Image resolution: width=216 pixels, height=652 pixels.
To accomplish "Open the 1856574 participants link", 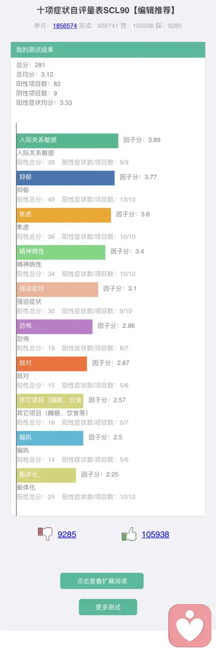I will pyautogui.click(x=65, y=26).
